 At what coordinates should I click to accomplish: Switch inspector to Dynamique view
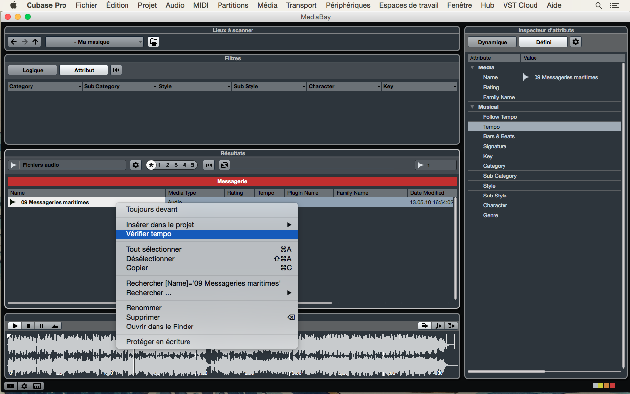[492, 42]
